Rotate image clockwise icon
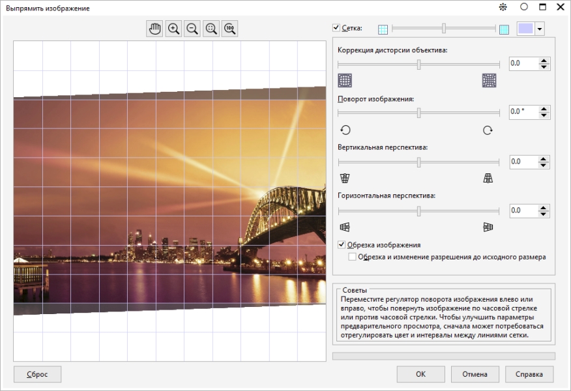Viewport: 571px width, 391px height. point(488,130)
